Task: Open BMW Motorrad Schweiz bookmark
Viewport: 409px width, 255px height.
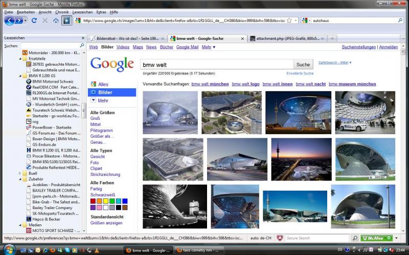Action: point(50,82)
